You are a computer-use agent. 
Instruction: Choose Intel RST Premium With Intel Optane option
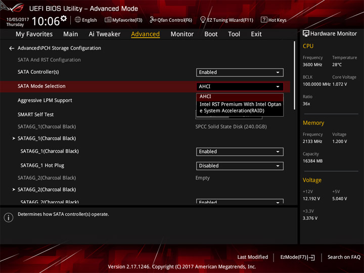(240, 108)
